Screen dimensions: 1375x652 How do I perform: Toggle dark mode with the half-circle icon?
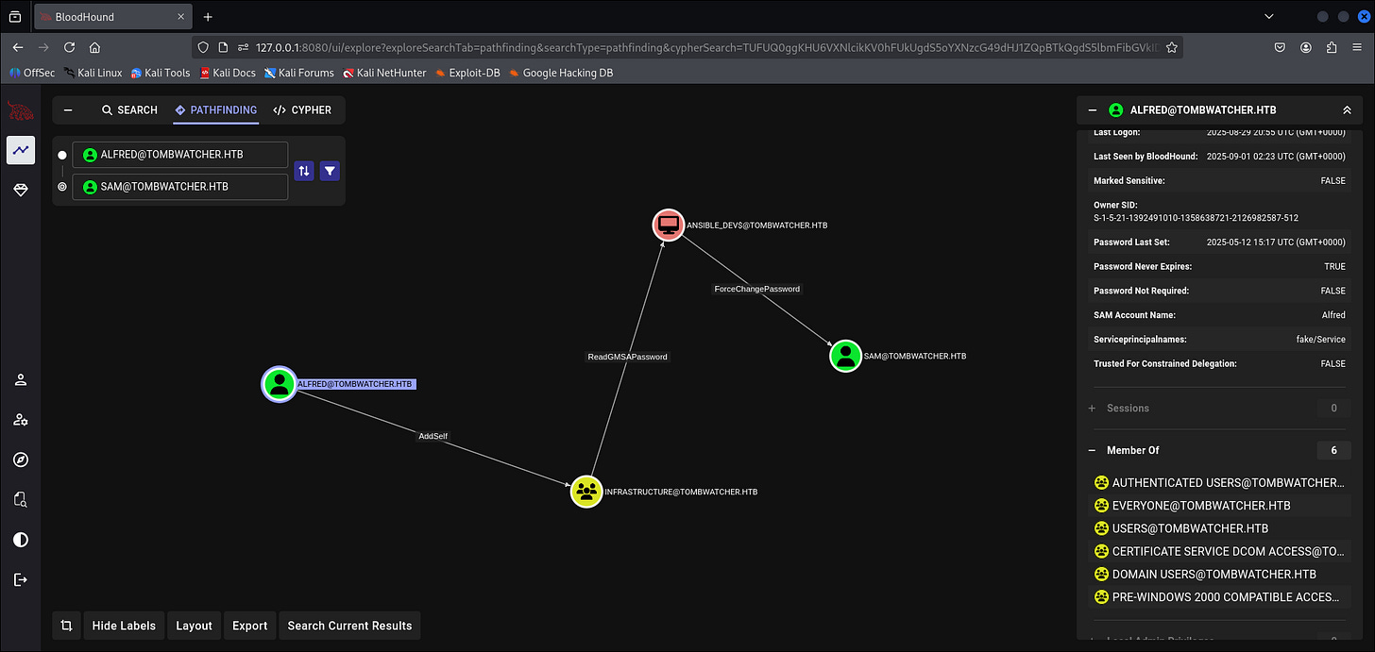click(20, 540)
